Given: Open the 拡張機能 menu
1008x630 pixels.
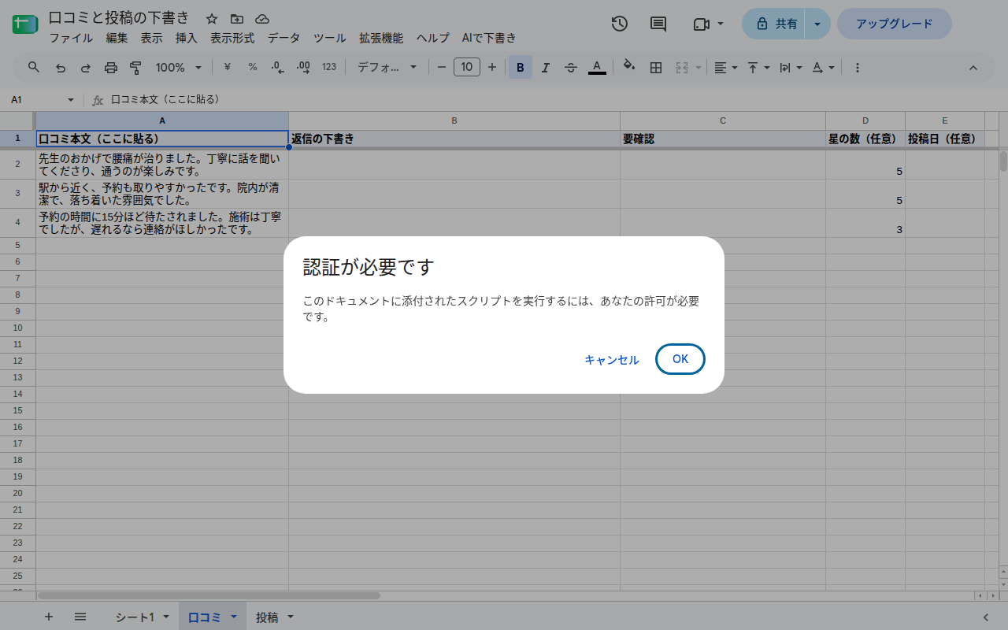Looking at the screenshot, I should (381, 38).
